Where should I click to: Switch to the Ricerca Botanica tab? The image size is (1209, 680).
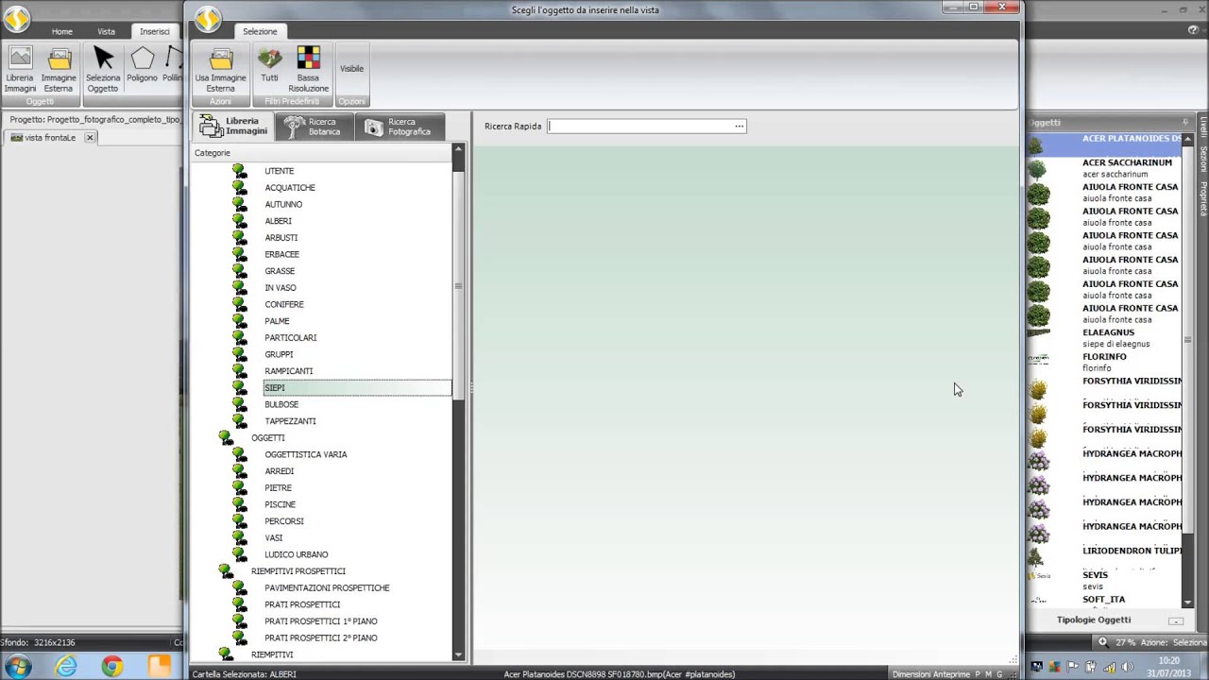pos(314,127)
